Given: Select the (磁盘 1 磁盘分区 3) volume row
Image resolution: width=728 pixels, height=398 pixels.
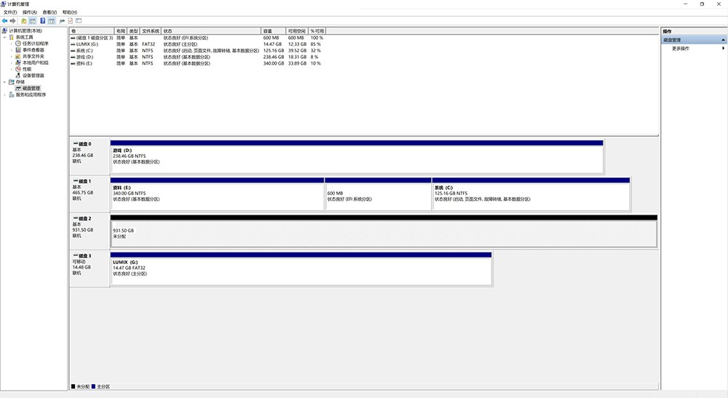Looking at the screenshot, I should pyautogui.click(x=197, y=38).
